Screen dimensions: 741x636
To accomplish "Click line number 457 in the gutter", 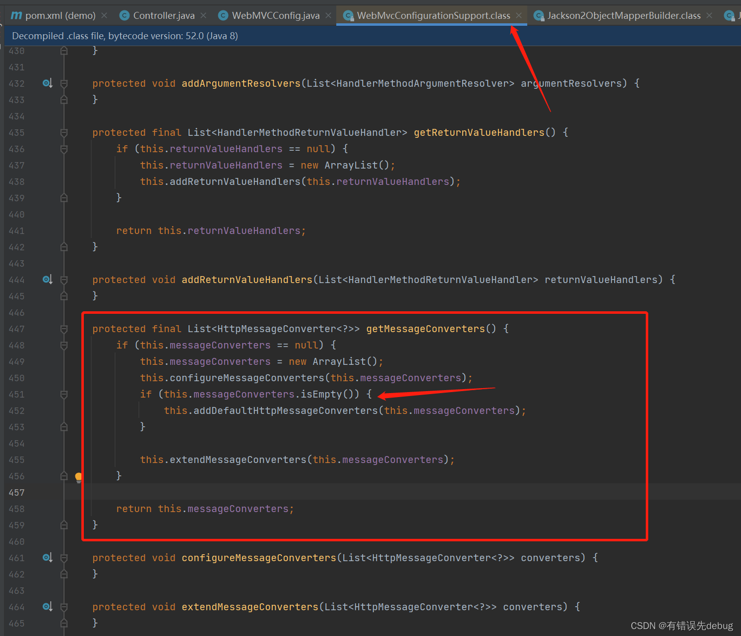I will pos(16,492).
